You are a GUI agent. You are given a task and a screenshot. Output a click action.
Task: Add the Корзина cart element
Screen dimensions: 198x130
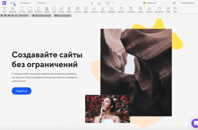149,10
